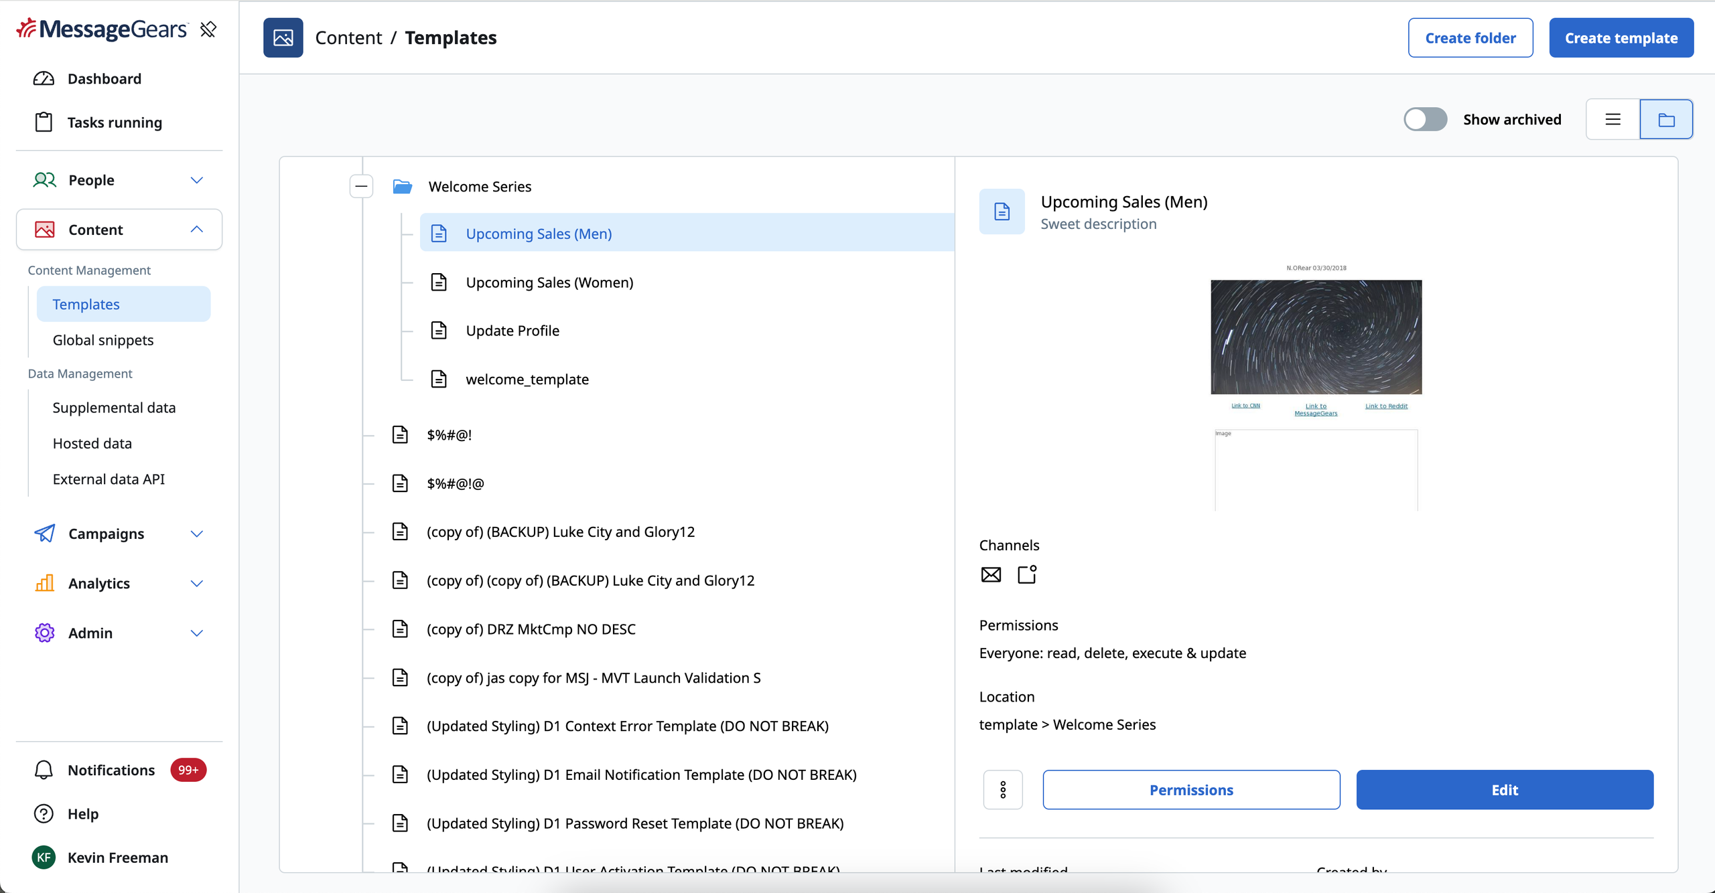Click Link to CNN in preview
The image size is (1715, 893).
tap(1245, 406)
